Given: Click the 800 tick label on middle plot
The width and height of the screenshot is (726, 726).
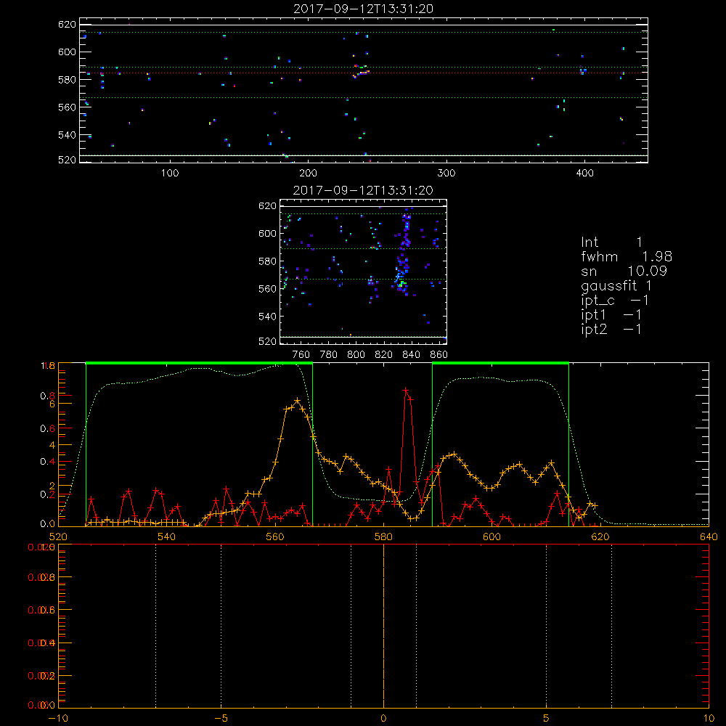Looking at the screenshot, I should click(356, 355).
